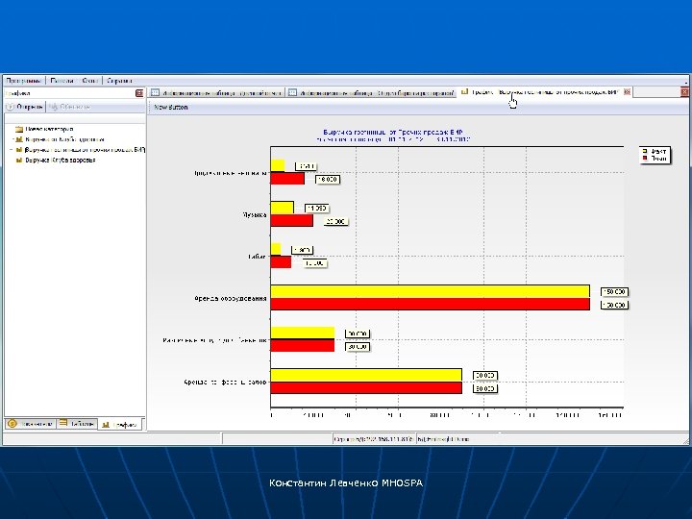The width and height of the screenshot is (692, 519).
Task: Click the yellow Аренда конференц-залов bar
Action: point(366,375)
